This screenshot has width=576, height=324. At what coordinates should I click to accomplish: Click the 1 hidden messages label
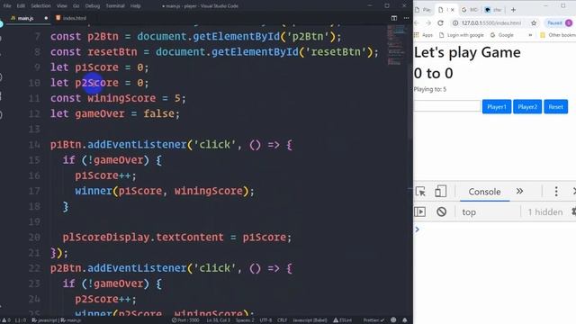point(545,212)
